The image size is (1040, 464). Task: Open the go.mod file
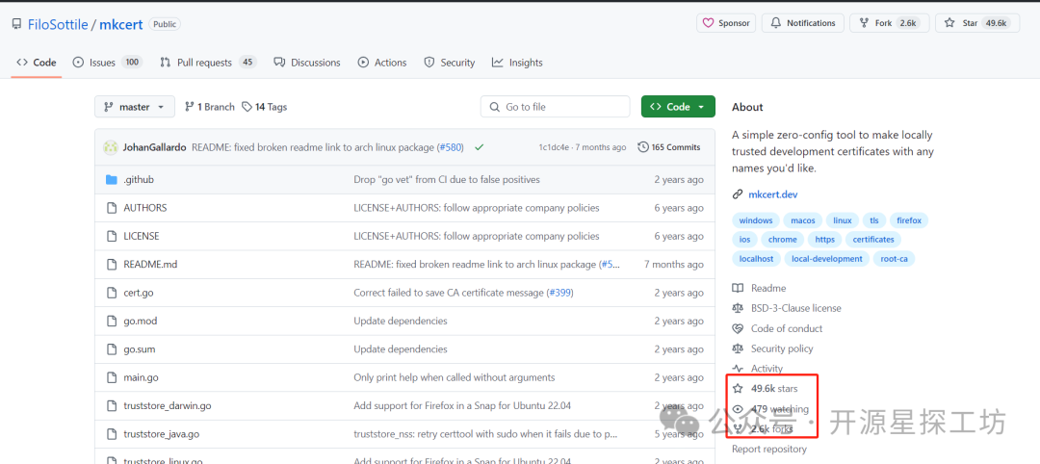140,321
